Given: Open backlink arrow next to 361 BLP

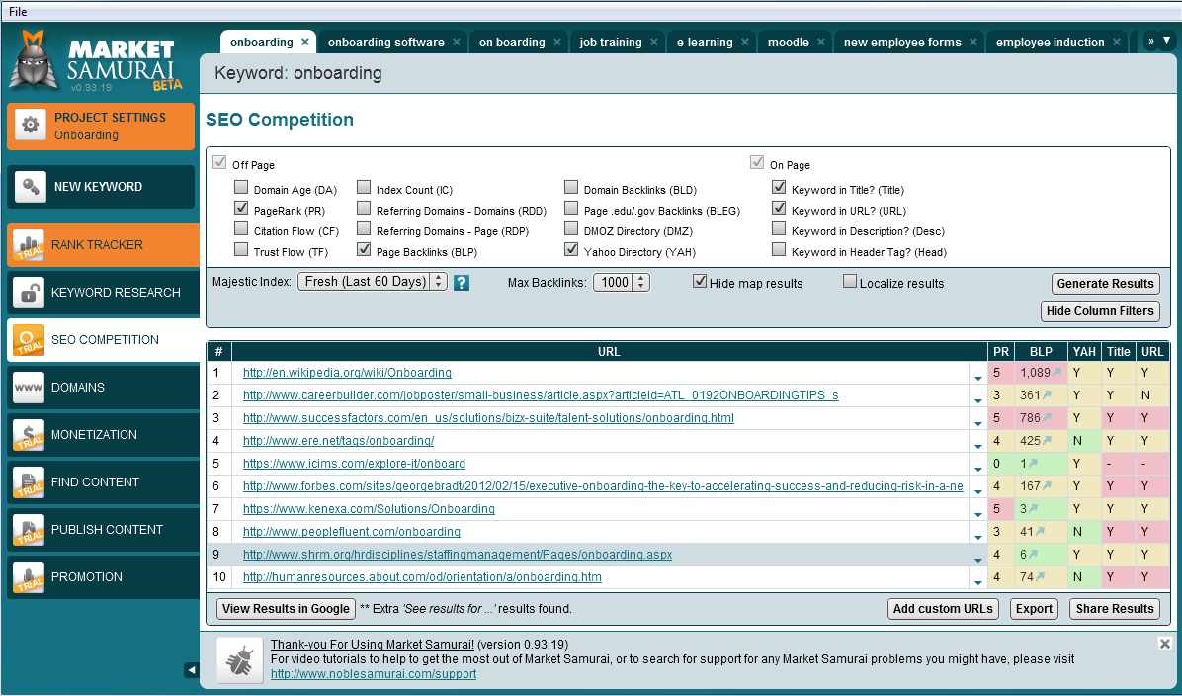Looking at the screenshot, I should point(1047,395).
